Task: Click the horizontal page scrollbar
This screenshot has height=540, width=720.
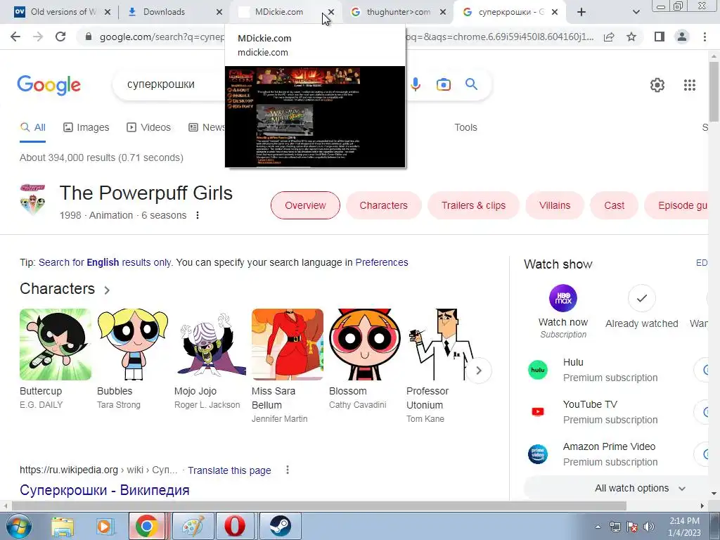Action: (319, 506)
